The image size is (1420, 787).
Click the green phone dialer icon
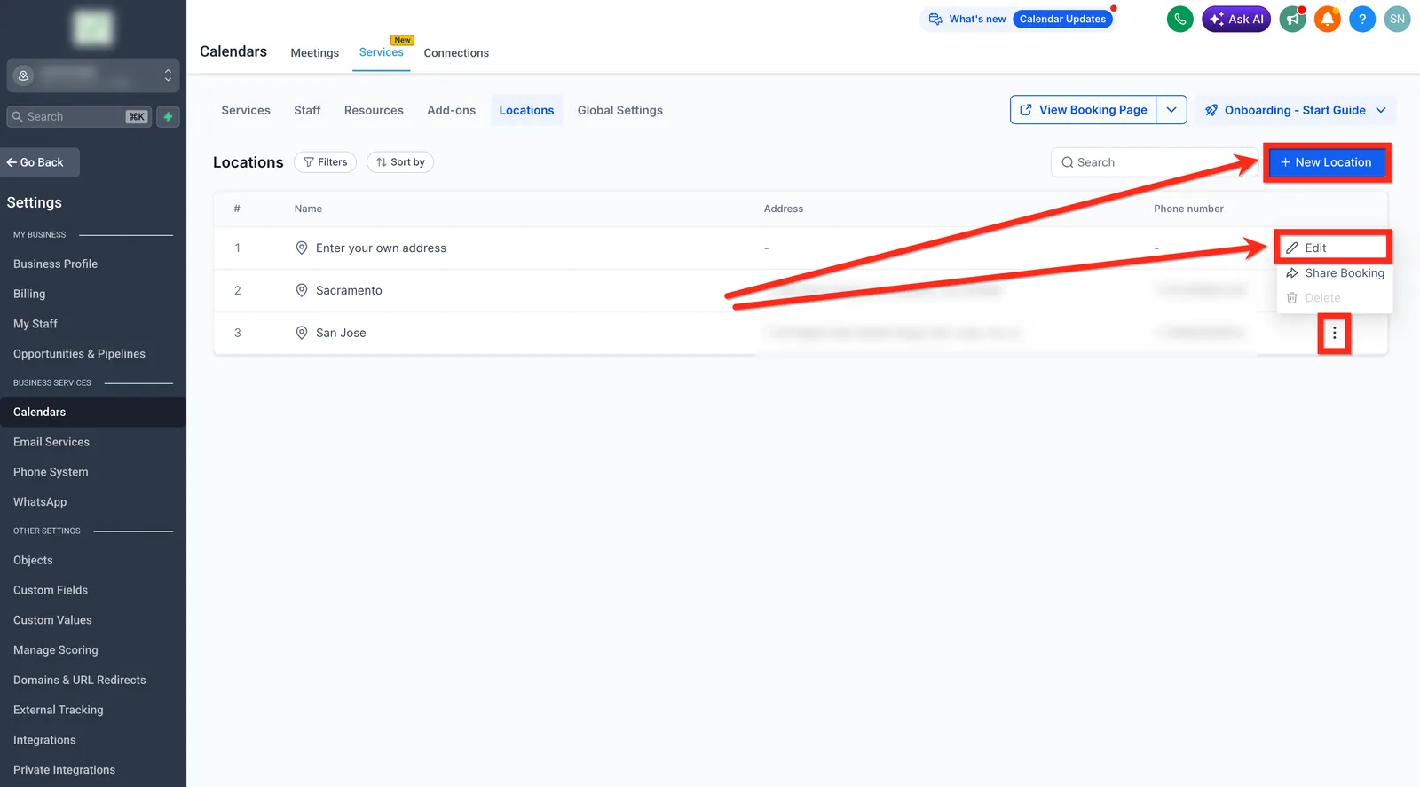point(1179,19)
